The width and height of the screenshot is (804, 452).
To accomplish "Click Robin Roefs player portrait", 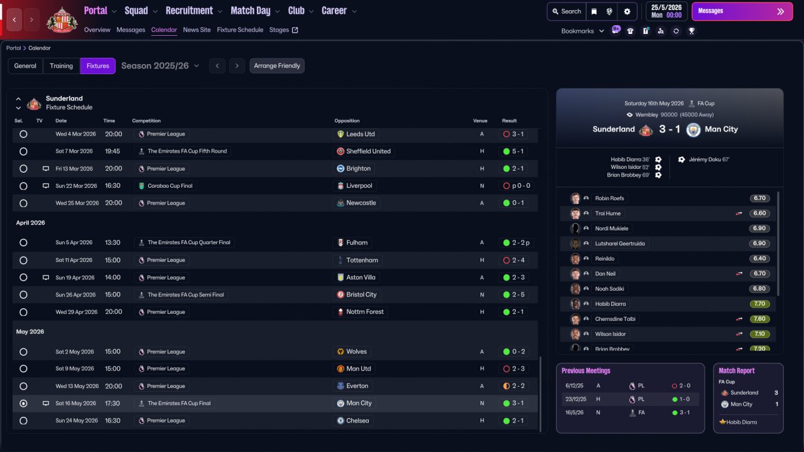I will click(575, 198).
